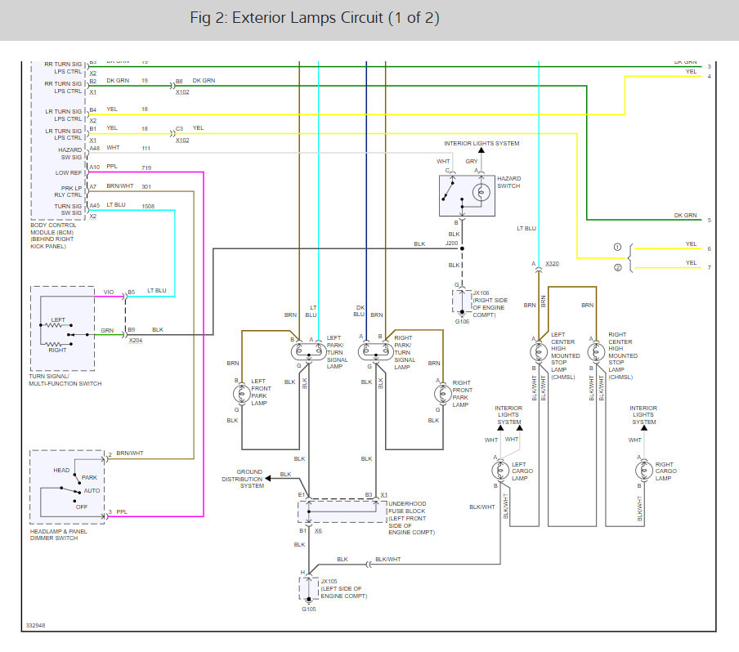Viewport: 739px width, 652px height.
Task: Click the Headlamp & Panel Dimmer Switch box
Action: (67, 487)
